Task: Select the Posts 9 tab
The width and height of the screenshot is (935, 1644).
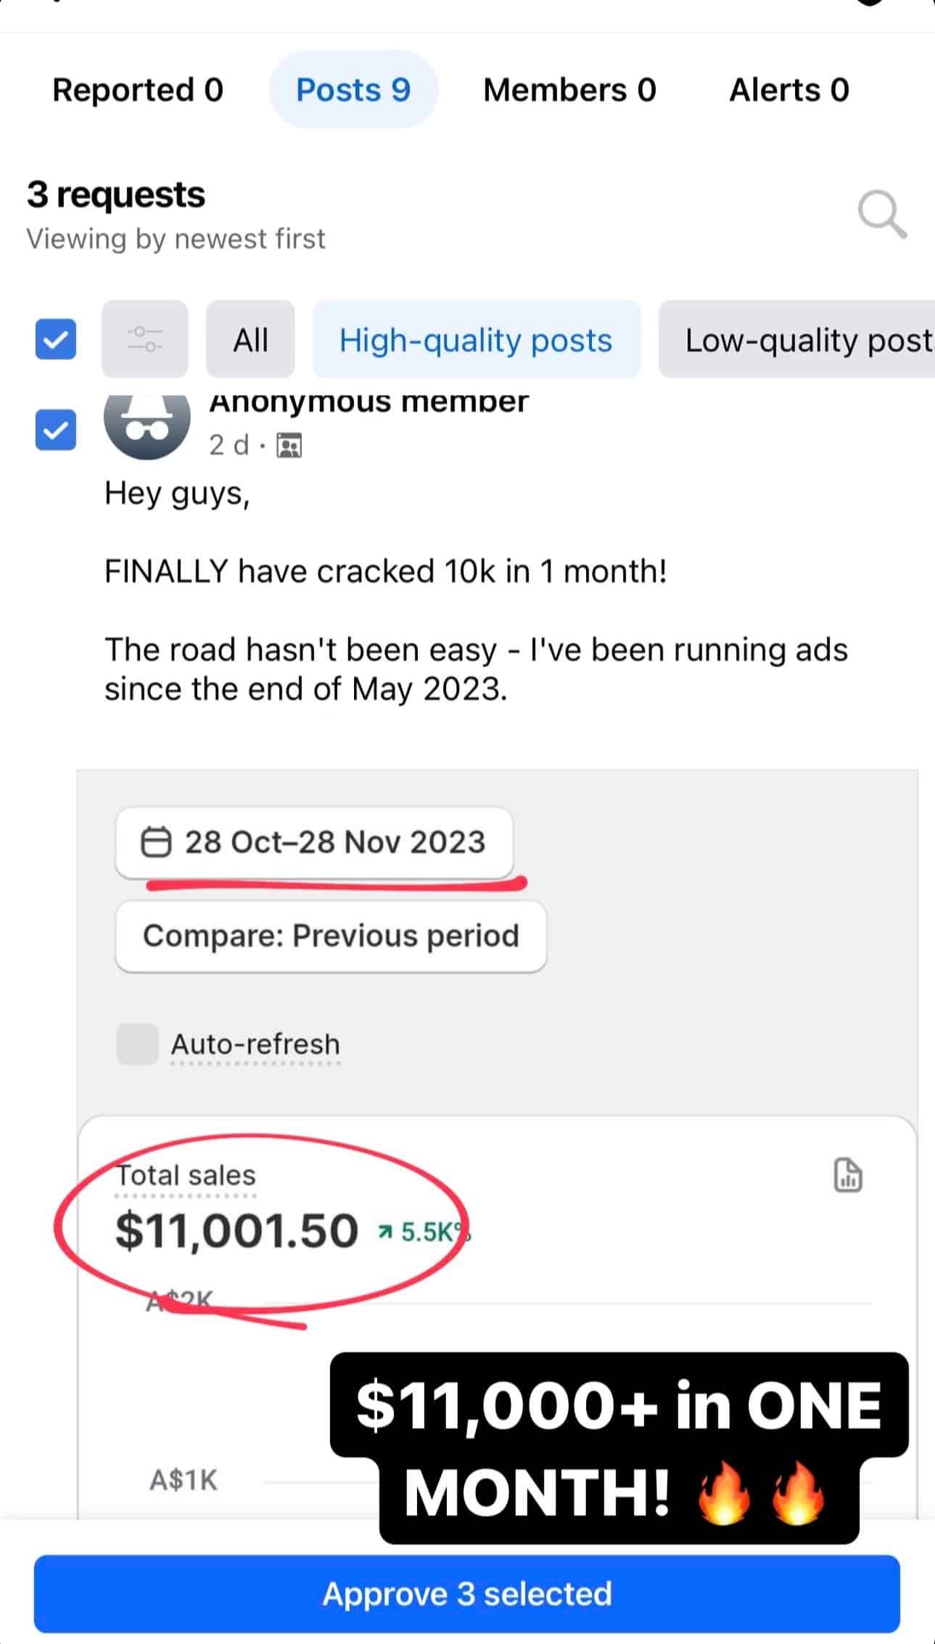Action: pos(353,90)
